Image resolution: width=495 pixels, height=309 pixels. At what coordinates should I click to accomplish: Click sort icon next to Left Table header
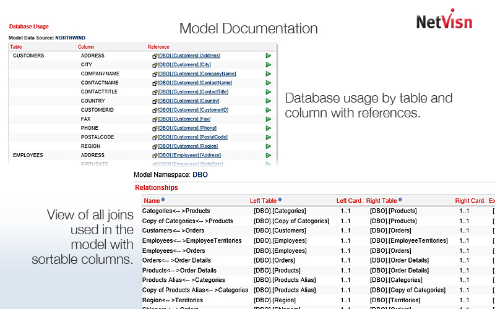(x=280, y=200)
